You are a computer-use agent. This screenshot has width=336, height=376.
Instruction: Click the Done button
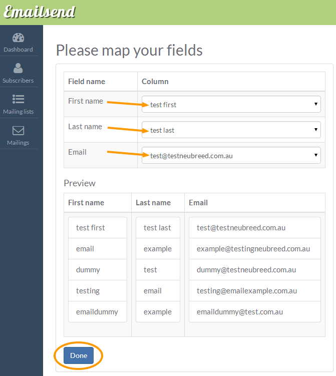click(x=79, y=355)
